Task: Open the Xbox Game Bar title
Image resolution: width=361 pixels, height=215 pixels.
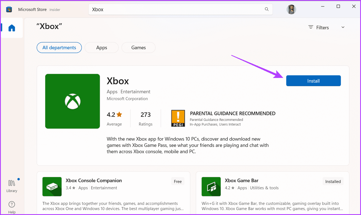Action: pyautogui.click(x=241, y=181)
